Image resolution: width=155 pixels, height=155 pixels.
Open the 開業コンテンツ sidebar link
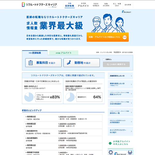tap(120, 94)
